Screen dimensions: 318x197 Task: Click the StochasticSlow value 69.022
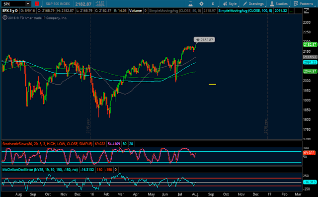click(x=100, y=144)
